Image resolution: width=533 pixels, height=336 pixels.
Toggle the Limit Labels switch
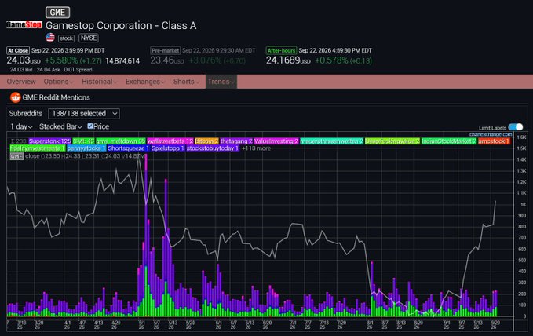pos(516,127)
